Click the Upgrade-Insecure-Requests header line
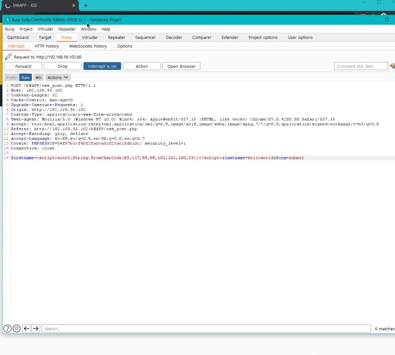The height and width of the screenshot is (355, 395). click(x=47, y=105)
